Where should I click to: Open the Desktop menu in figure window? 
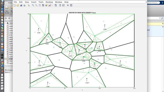[x=49, y=2]
